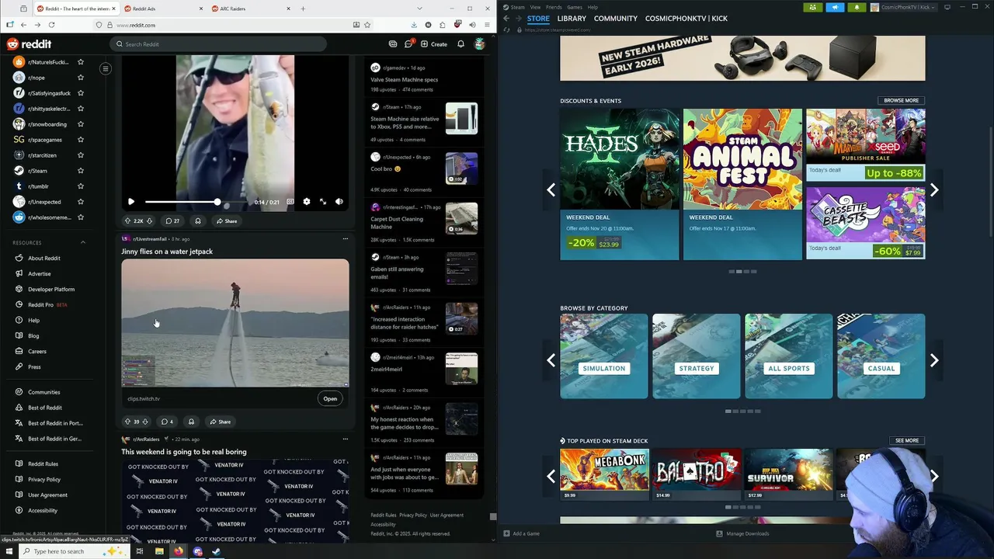Screen dimensions: 994x559
Task: Open Steam's LIBRARY tab
Action: (572, 19)
